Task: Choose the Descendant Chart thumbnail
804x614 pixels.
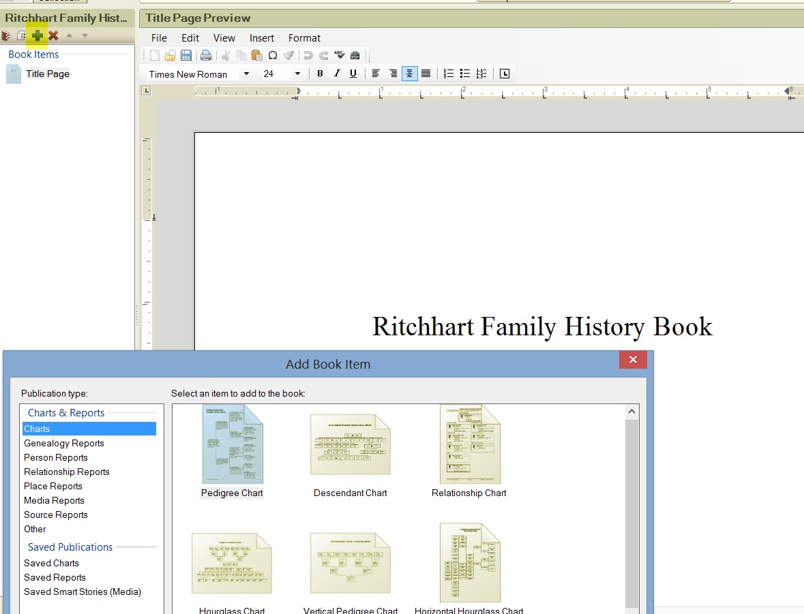Action: point(351,444)
